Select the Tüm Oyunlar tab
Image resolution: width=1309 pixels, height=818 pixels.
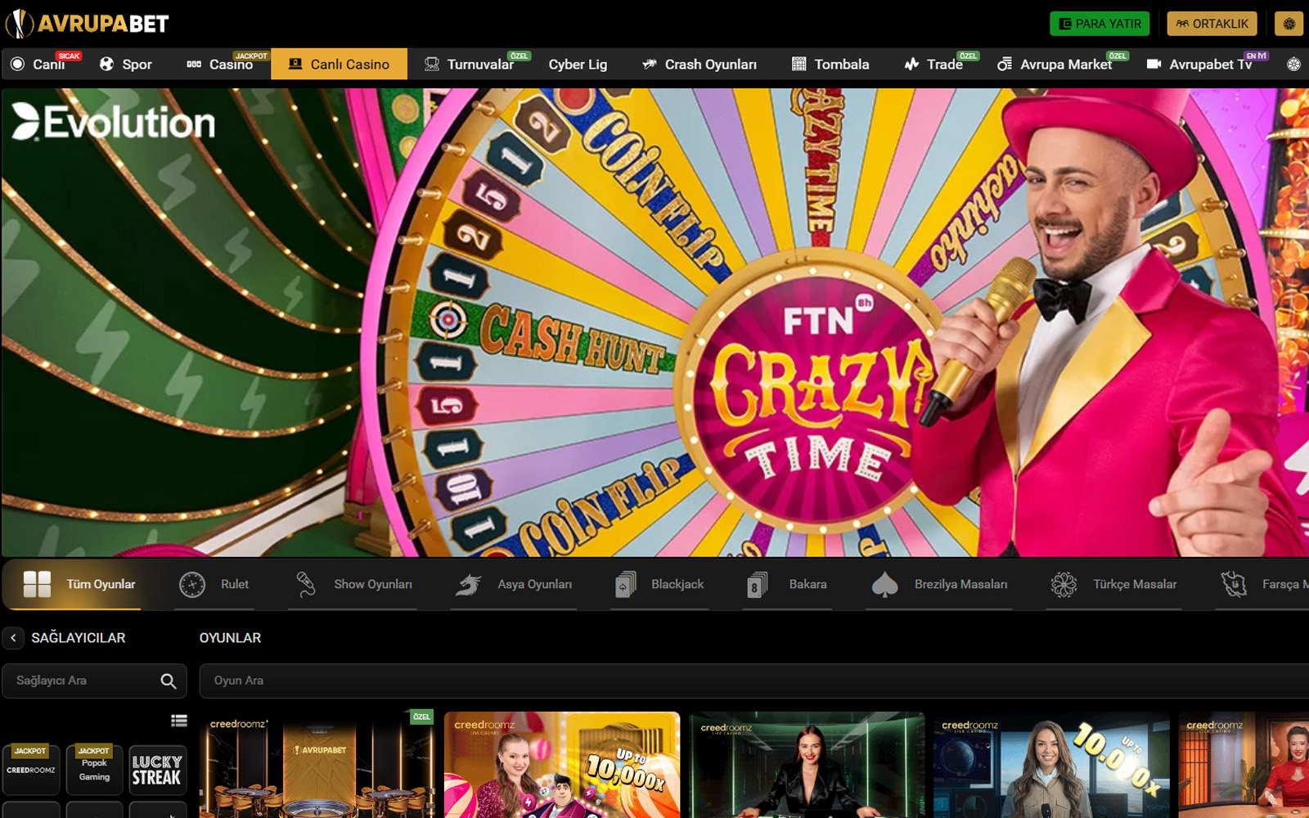(79, 584)
